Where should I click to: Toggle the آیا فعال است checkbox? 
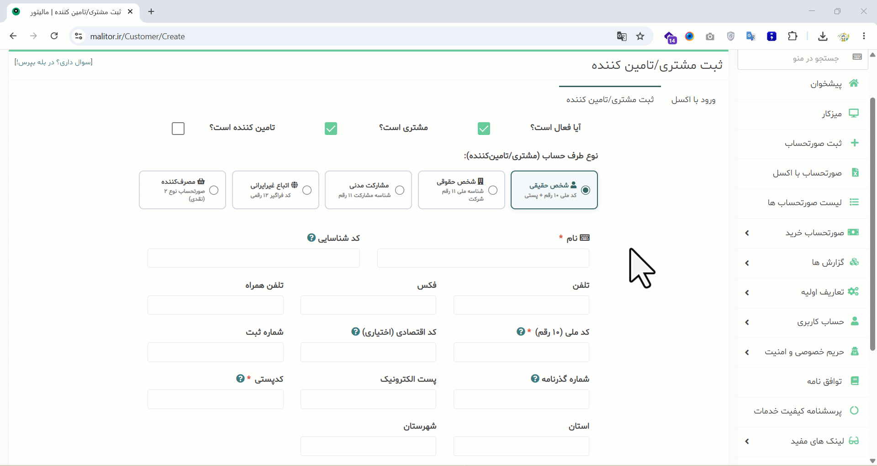point(484,129)
